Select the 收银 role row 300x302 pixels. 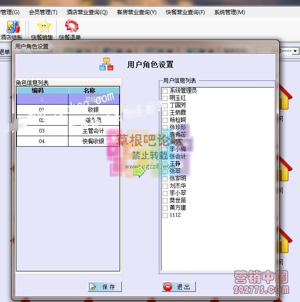point(68,110)
